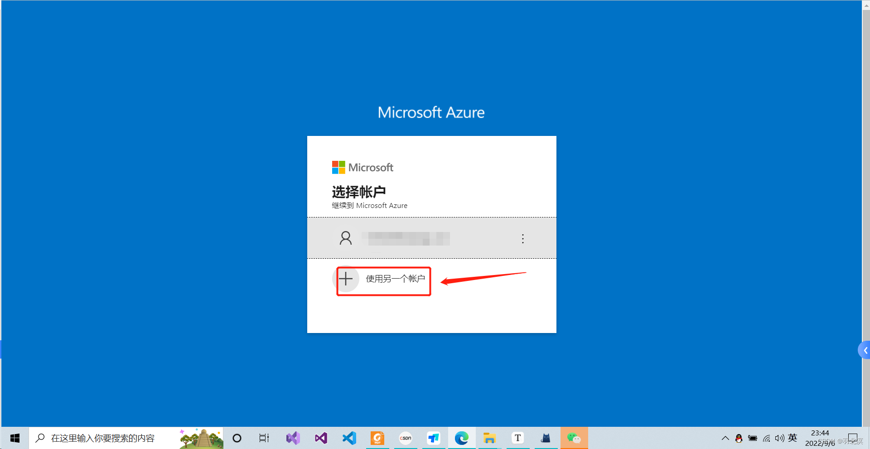Image resolution: width=870 pixels, height=449 pixels.
Task: Click the volume speaker tray icon
Action: [x=779, y=438]
